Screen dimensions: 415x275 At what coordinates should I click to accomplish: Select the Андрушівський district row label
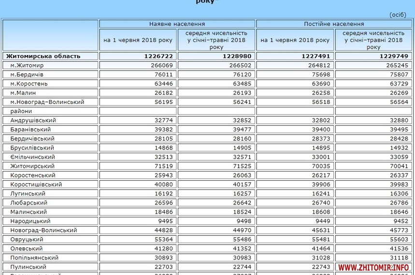click(x=33, y=120)
